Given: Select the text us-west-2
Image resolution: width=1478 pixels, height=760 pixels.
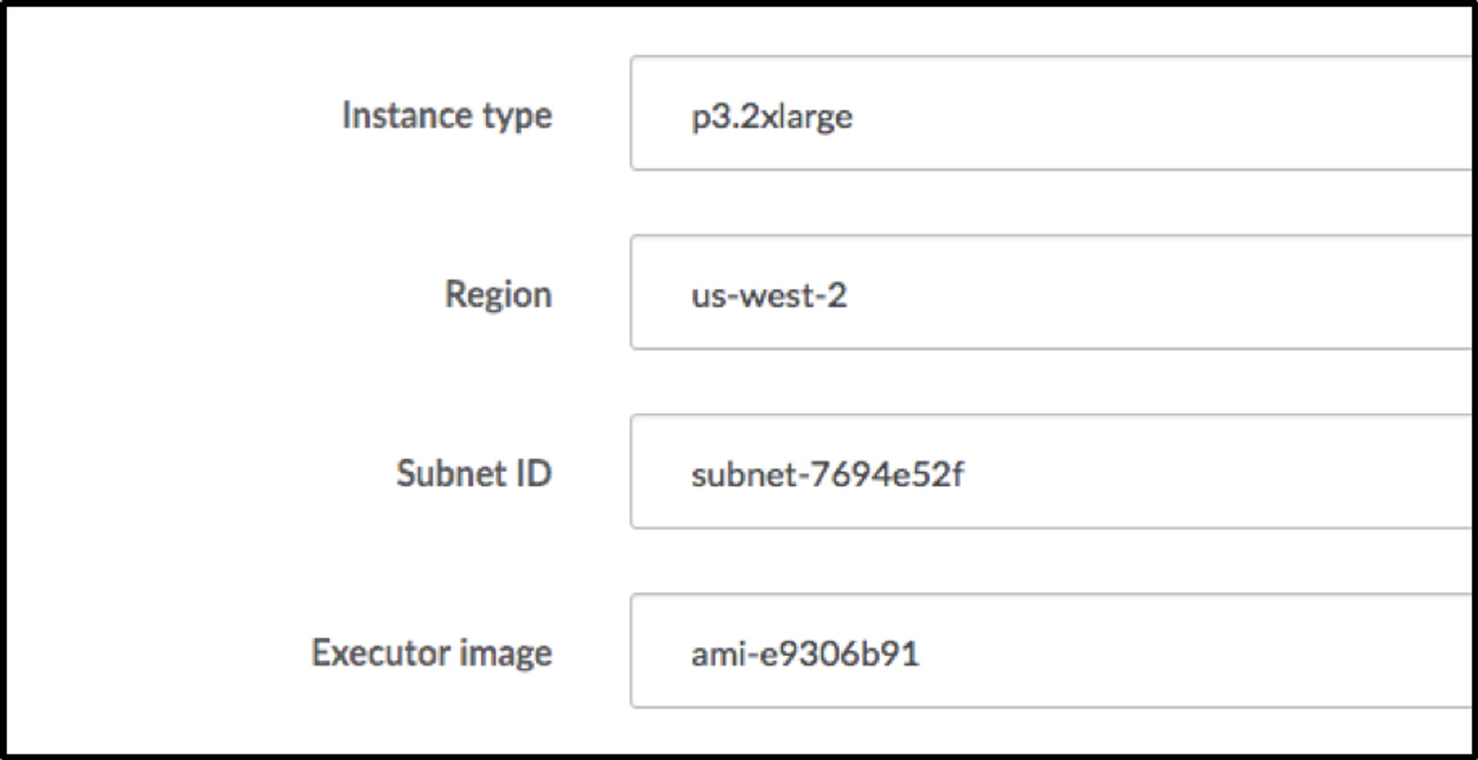Looking at the screenshot, I should (x=770, y=296).
